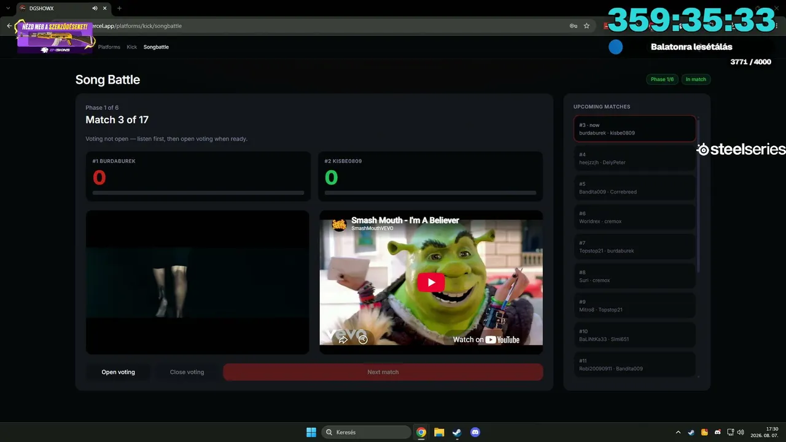This screenshot has width=786, height=442.
Task: Show hidden system tray icons
Action: (x=678, y=432)
